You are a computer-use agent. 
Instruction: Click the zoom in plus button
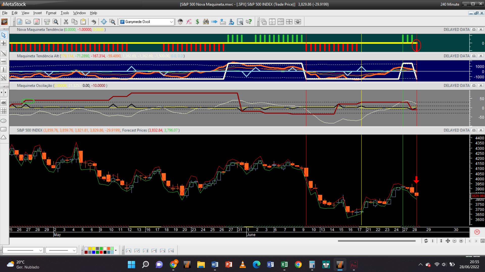461,241
